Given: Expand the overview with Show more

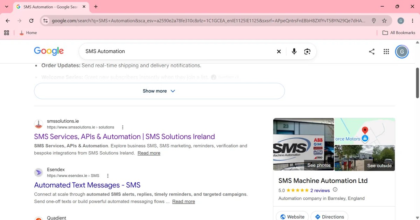Looking at the screenshot, I should coord(159,91).
